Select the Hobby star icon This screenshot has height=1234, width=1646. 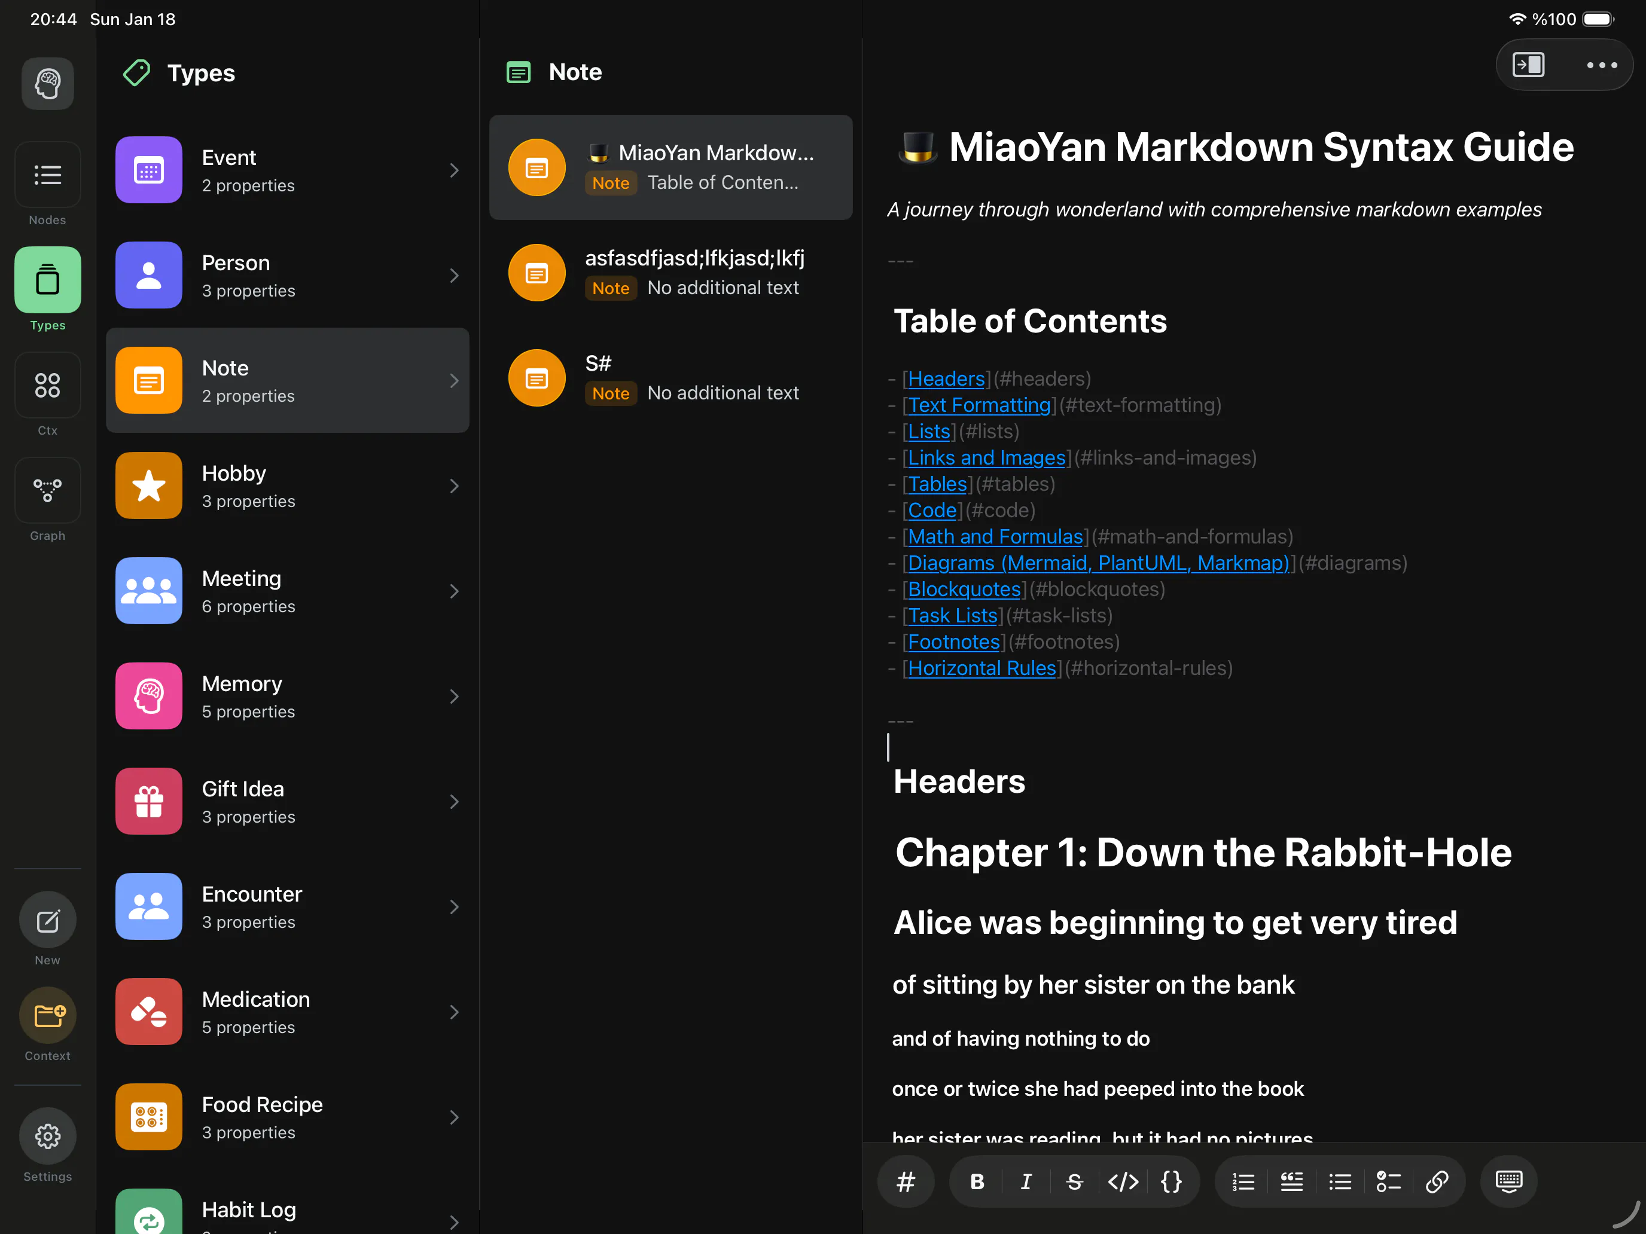pos(149,485)
